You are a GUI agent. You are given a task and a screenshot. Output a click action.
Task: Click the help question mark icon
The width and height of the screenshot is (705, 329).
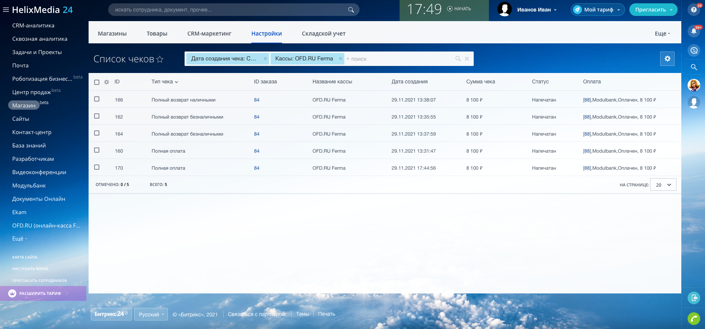694,10
